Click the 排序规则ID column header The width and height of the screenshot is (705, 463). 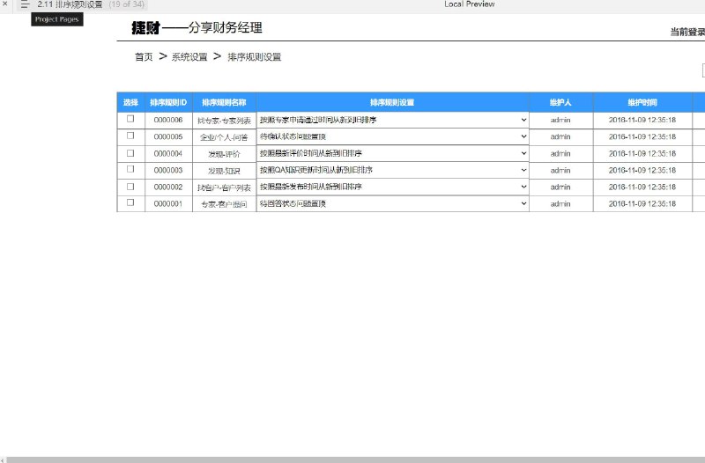168,102
